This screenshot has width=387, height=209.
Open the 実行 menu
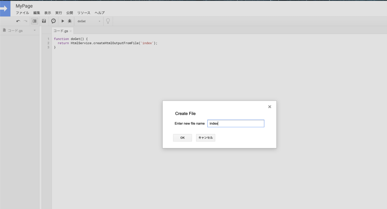pyautogui.click(x=59, y=13)
